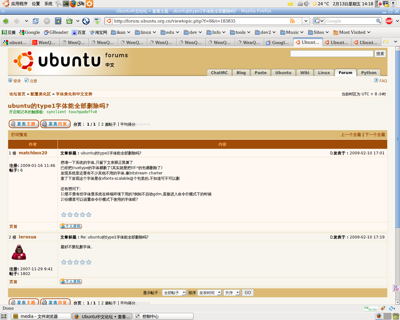Screen dimensions: 400x320
Task: Open the 排序 发表时间 sort dropdown
Action: tap(210, 293)
